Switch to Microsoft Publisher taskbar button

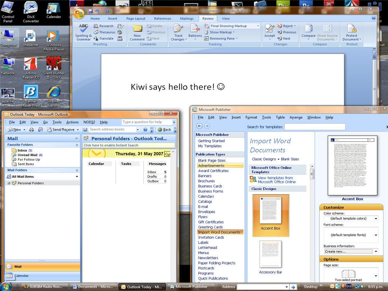(x=191, y=286)
